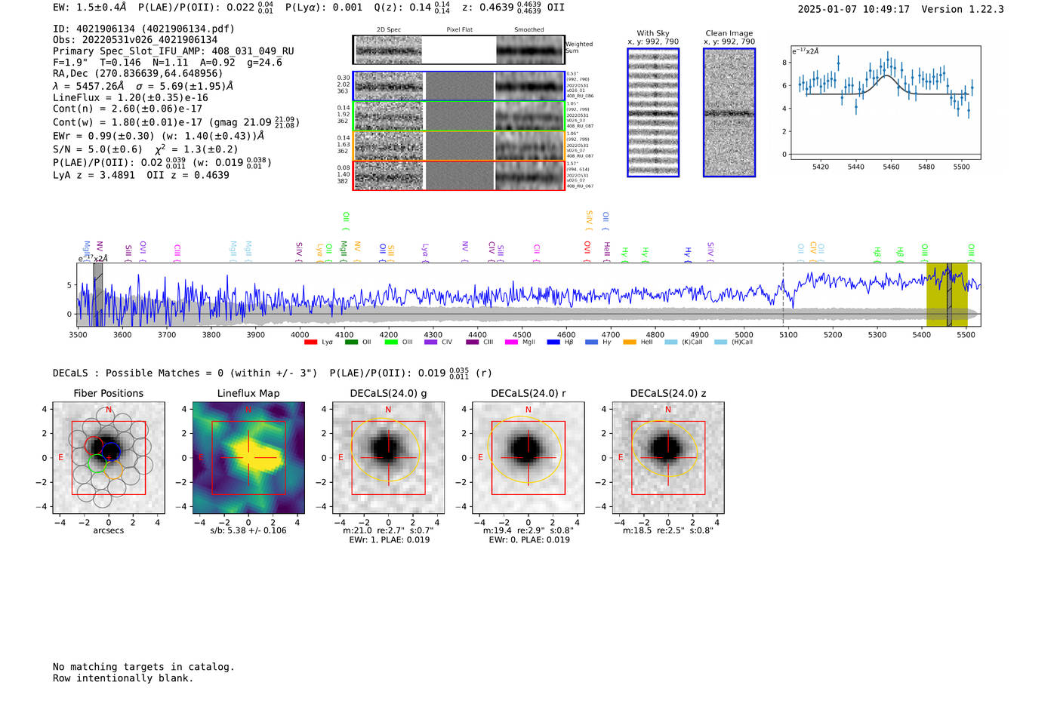The width and height of the screenshot is (1057, 719).
Task: Click the LineFlux = 1.20(±0.35)e-16 value
Action: pyautogui.click(x=131, y=97)
